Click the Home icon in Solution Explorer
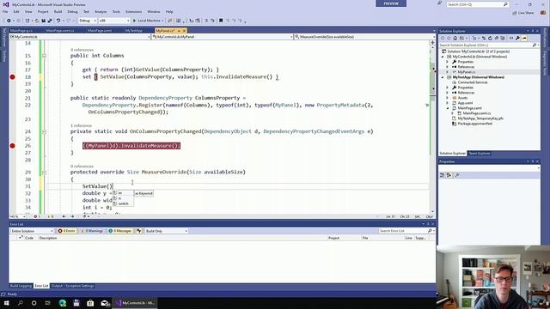This screenshot has height=309, width=550. click(x=455, y=38)
